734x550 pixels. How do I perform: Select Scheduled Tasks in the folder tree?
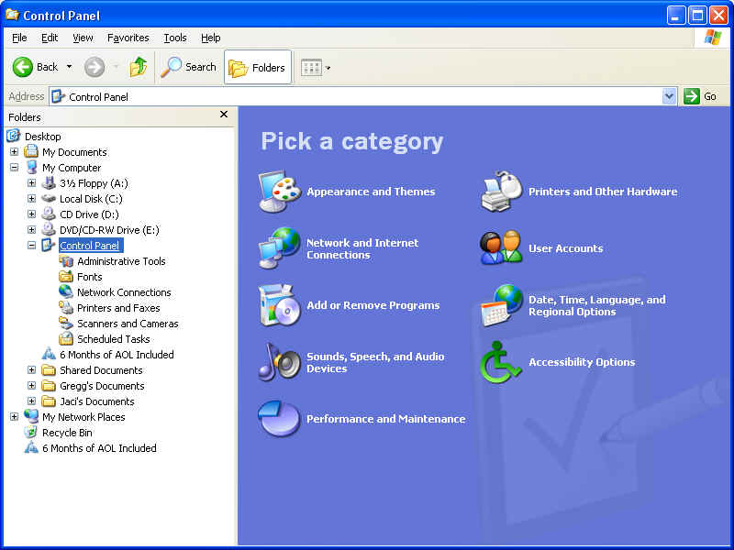(x=113, y=339)
